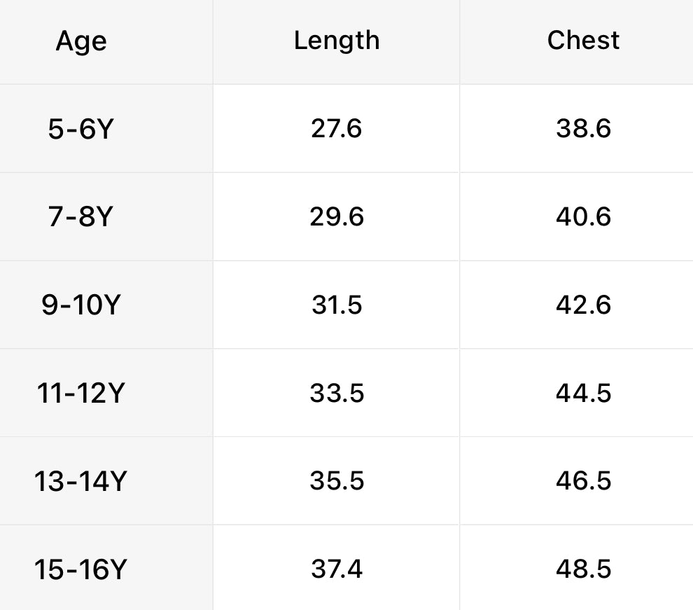
Task: Click the 48.5 chest value
Action: click(583, 569)
